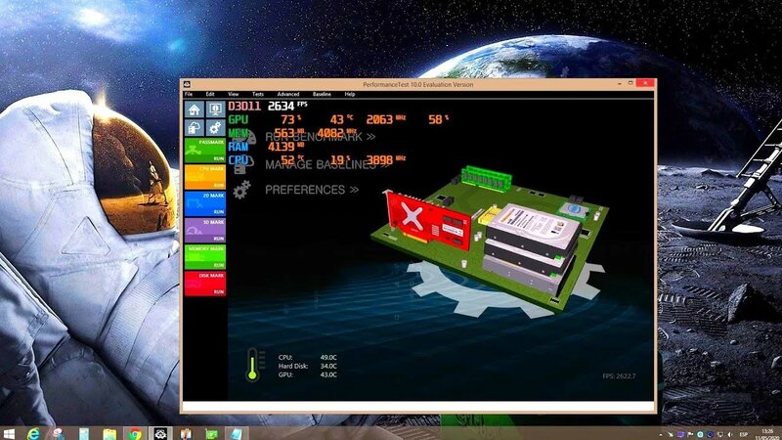Click the green RAM stick on the motherboard
782x440 pixels.
click(486, 179)
